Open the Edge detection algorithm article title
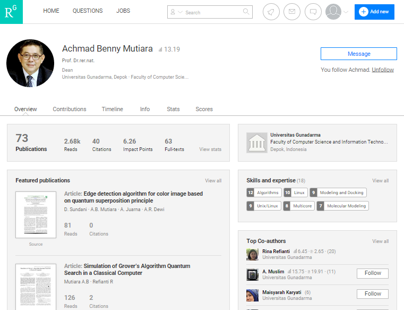The height and width of the screenshot is (310, 404). [133, 197]
